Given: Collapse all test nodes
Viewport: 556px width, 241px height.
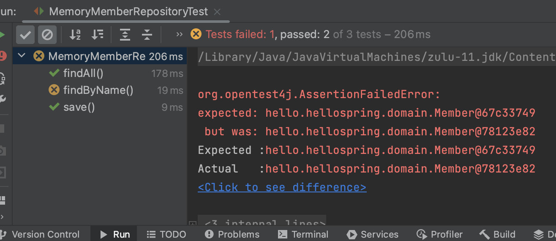Looking at the screenshot, I should [147, 35].
